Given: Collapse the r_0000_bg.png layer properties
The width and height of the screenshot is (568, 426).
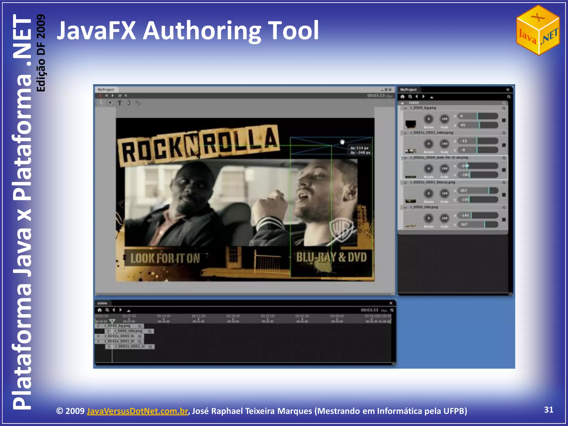Looking at the screenshot, I should tap(405, 108).
